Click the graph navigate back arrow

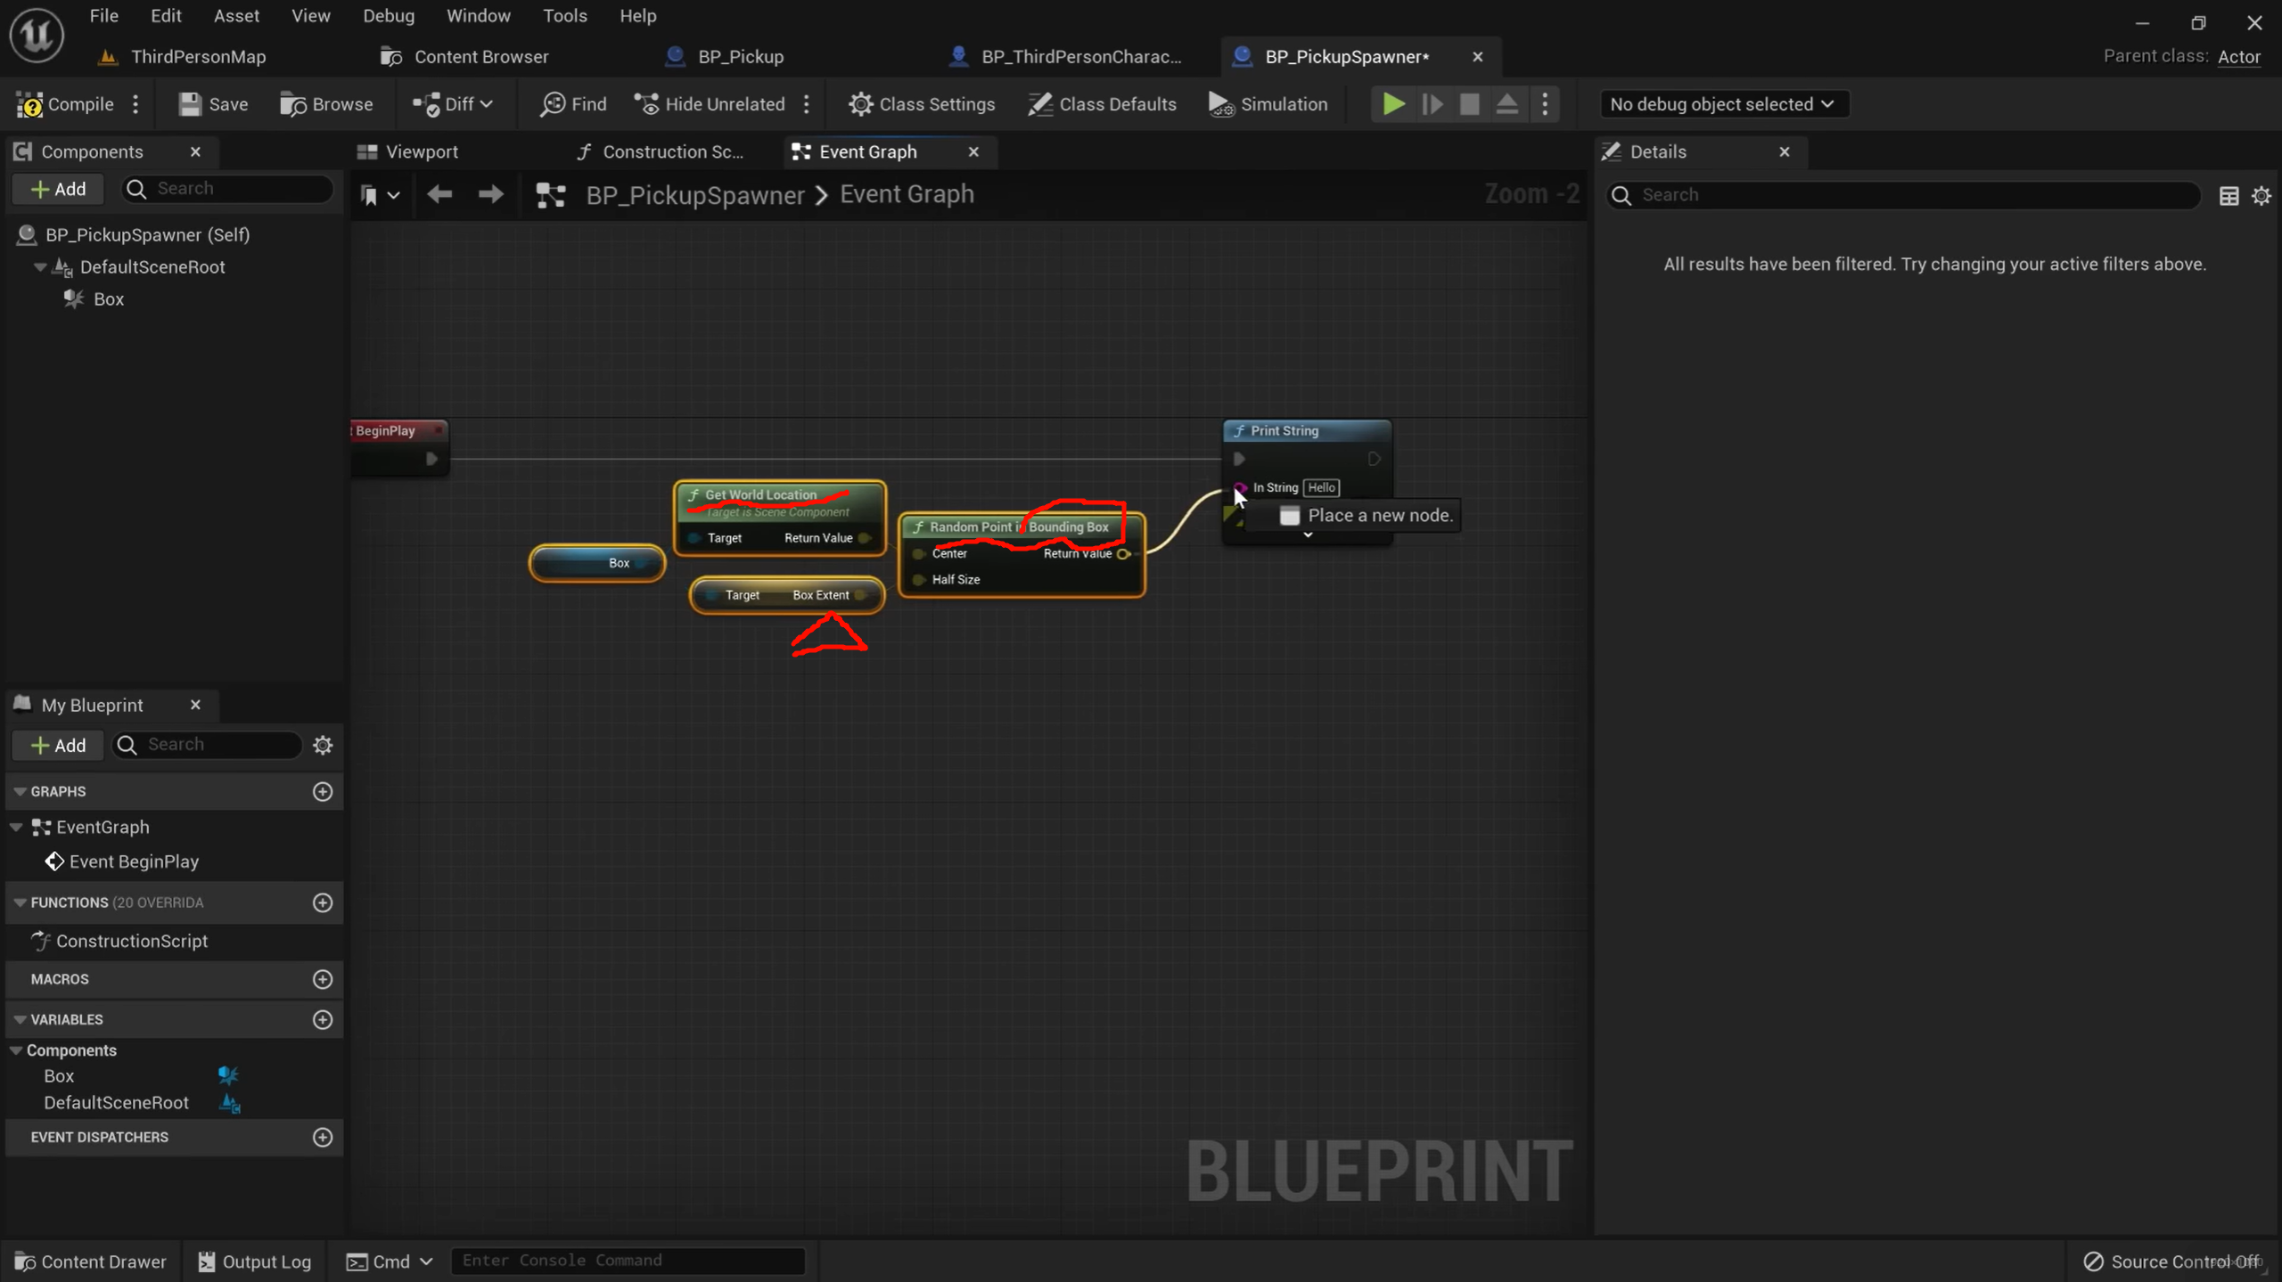(x=439, y=194)
